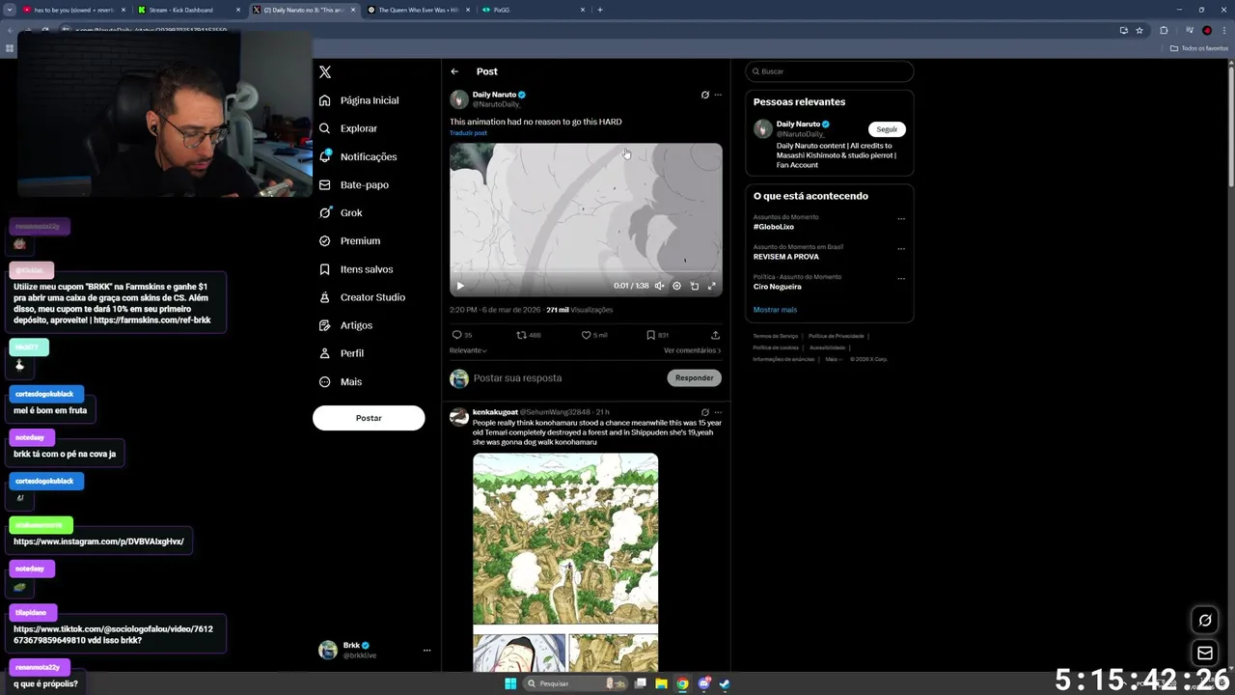Bookmark page with star icon
The width and height of the screenshot is (1235, 695).
click(x=1139, y=30)
